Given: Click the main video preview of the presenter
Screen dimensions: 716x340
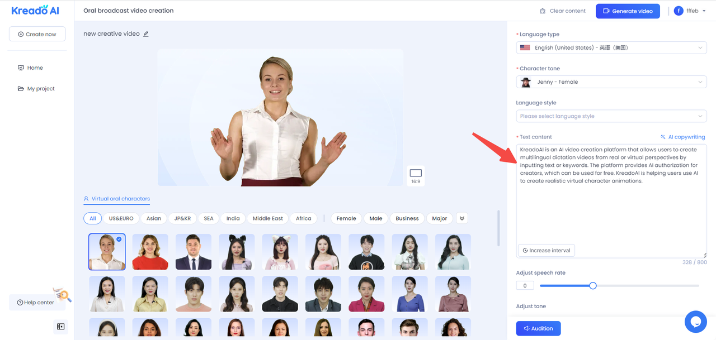Looking at the screenshot, I should (x=280, y=117).
